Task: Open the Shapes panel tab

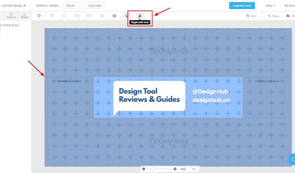Action: [25, 16]
